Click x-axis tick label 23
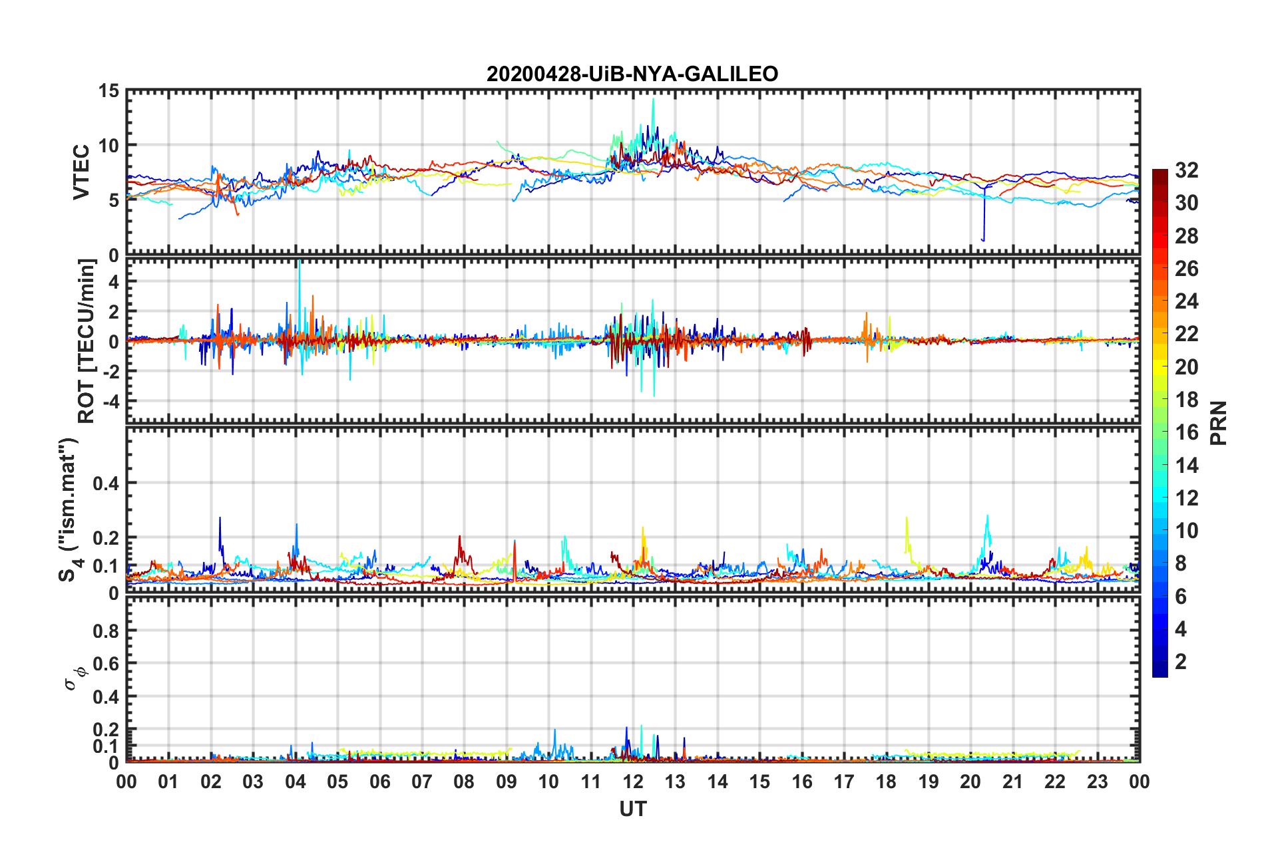The image size is (1266, 846). [x=1097, y=781]
